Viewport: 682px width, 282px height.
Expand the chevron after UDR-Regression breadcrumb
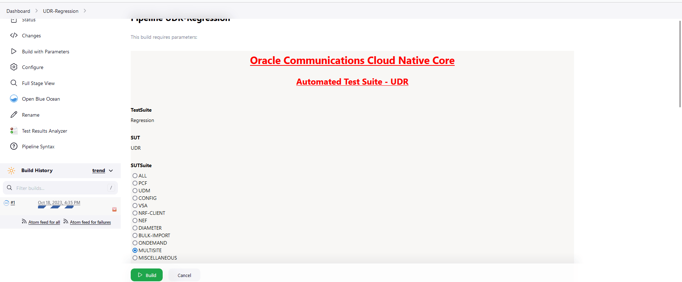[x=85, y=11]
